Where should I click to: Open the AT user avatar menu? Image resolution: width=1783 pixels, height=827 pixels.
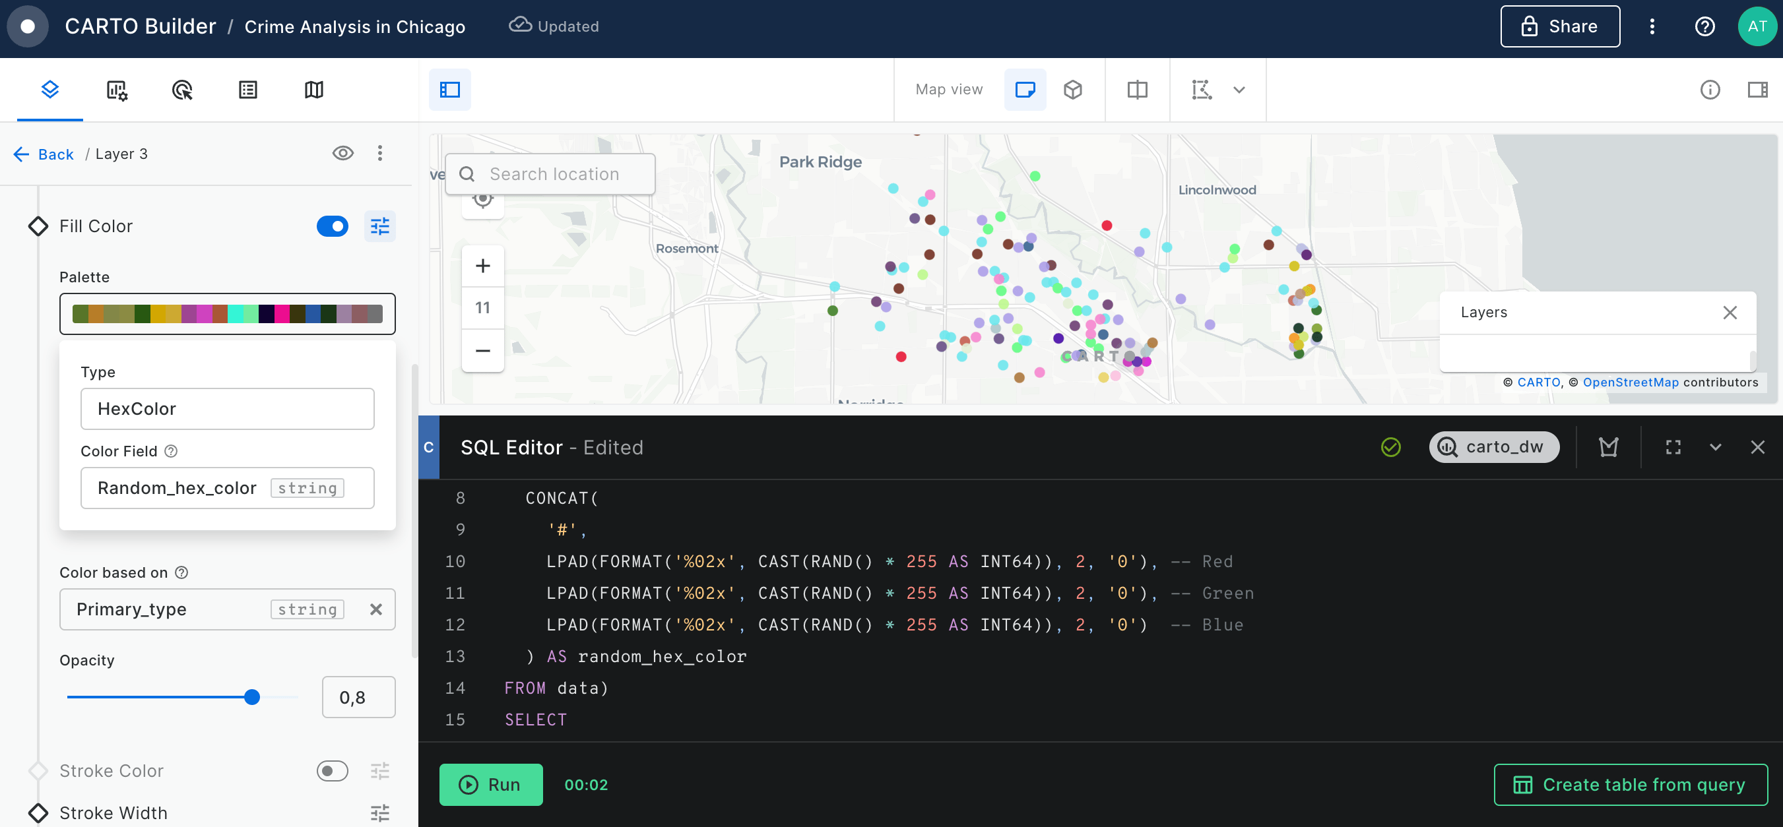[1757, 26]
